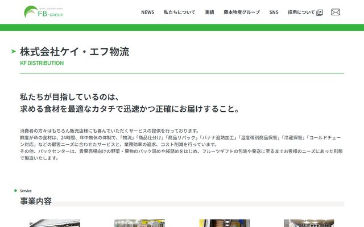Image resolution: width=364 pixels, height=227 pixels.
Task: Click the paragraph line starting 鮮度が命の食材は
Action: coord(180,137)
